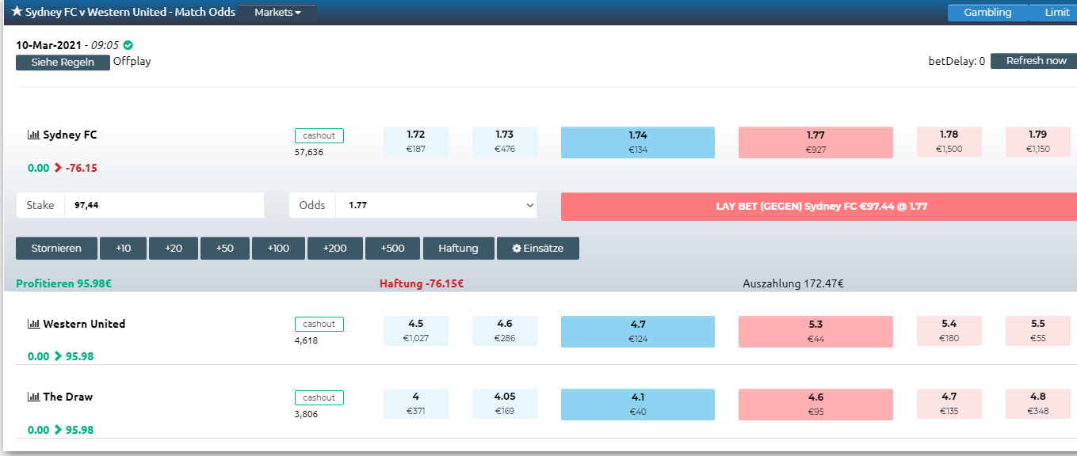Select The Draw back odds 4 (€371)

tap(416, 404)
